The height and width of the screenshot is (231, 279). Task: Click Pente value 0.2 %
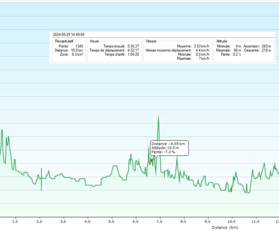click(x=237, y=54)
